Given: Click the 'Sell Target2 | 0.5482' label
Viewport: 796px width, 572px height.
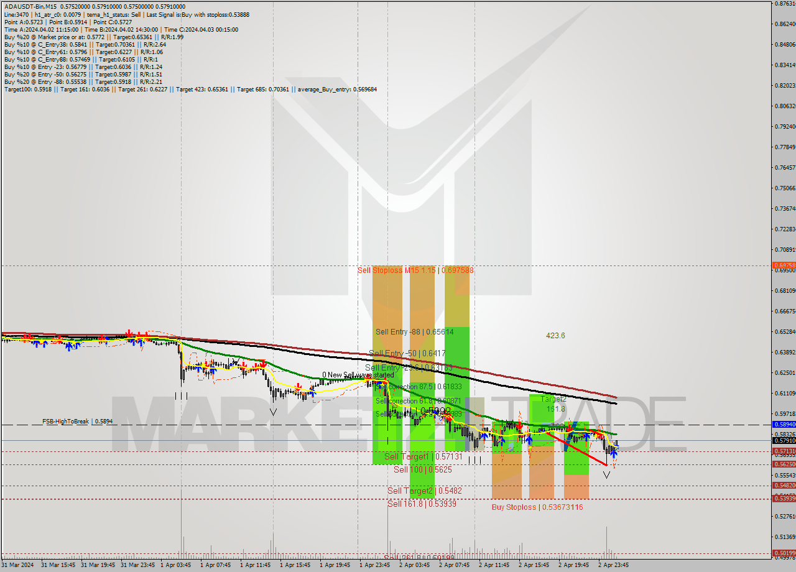Looking at the screenshot, I should click(424, 491).
